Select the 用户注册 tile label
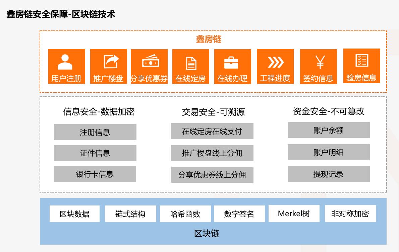Viewport: 399px width, 252px height. pos(66,79)
